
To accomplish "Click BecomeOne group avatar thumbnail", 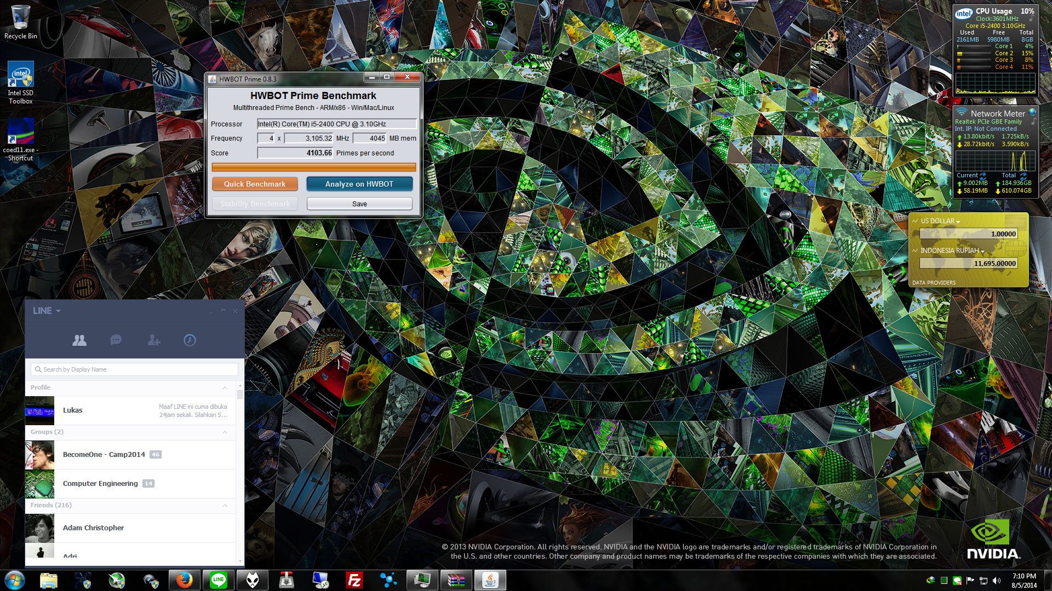I will (39, 455).
